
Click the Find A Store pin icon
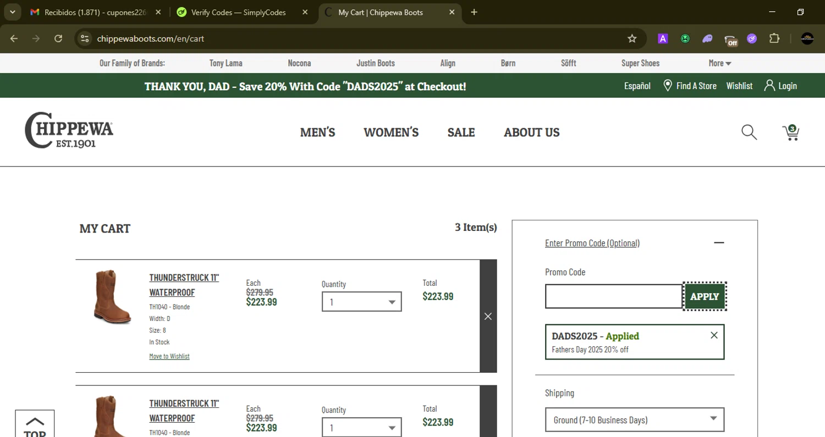[x=668, y=86]
